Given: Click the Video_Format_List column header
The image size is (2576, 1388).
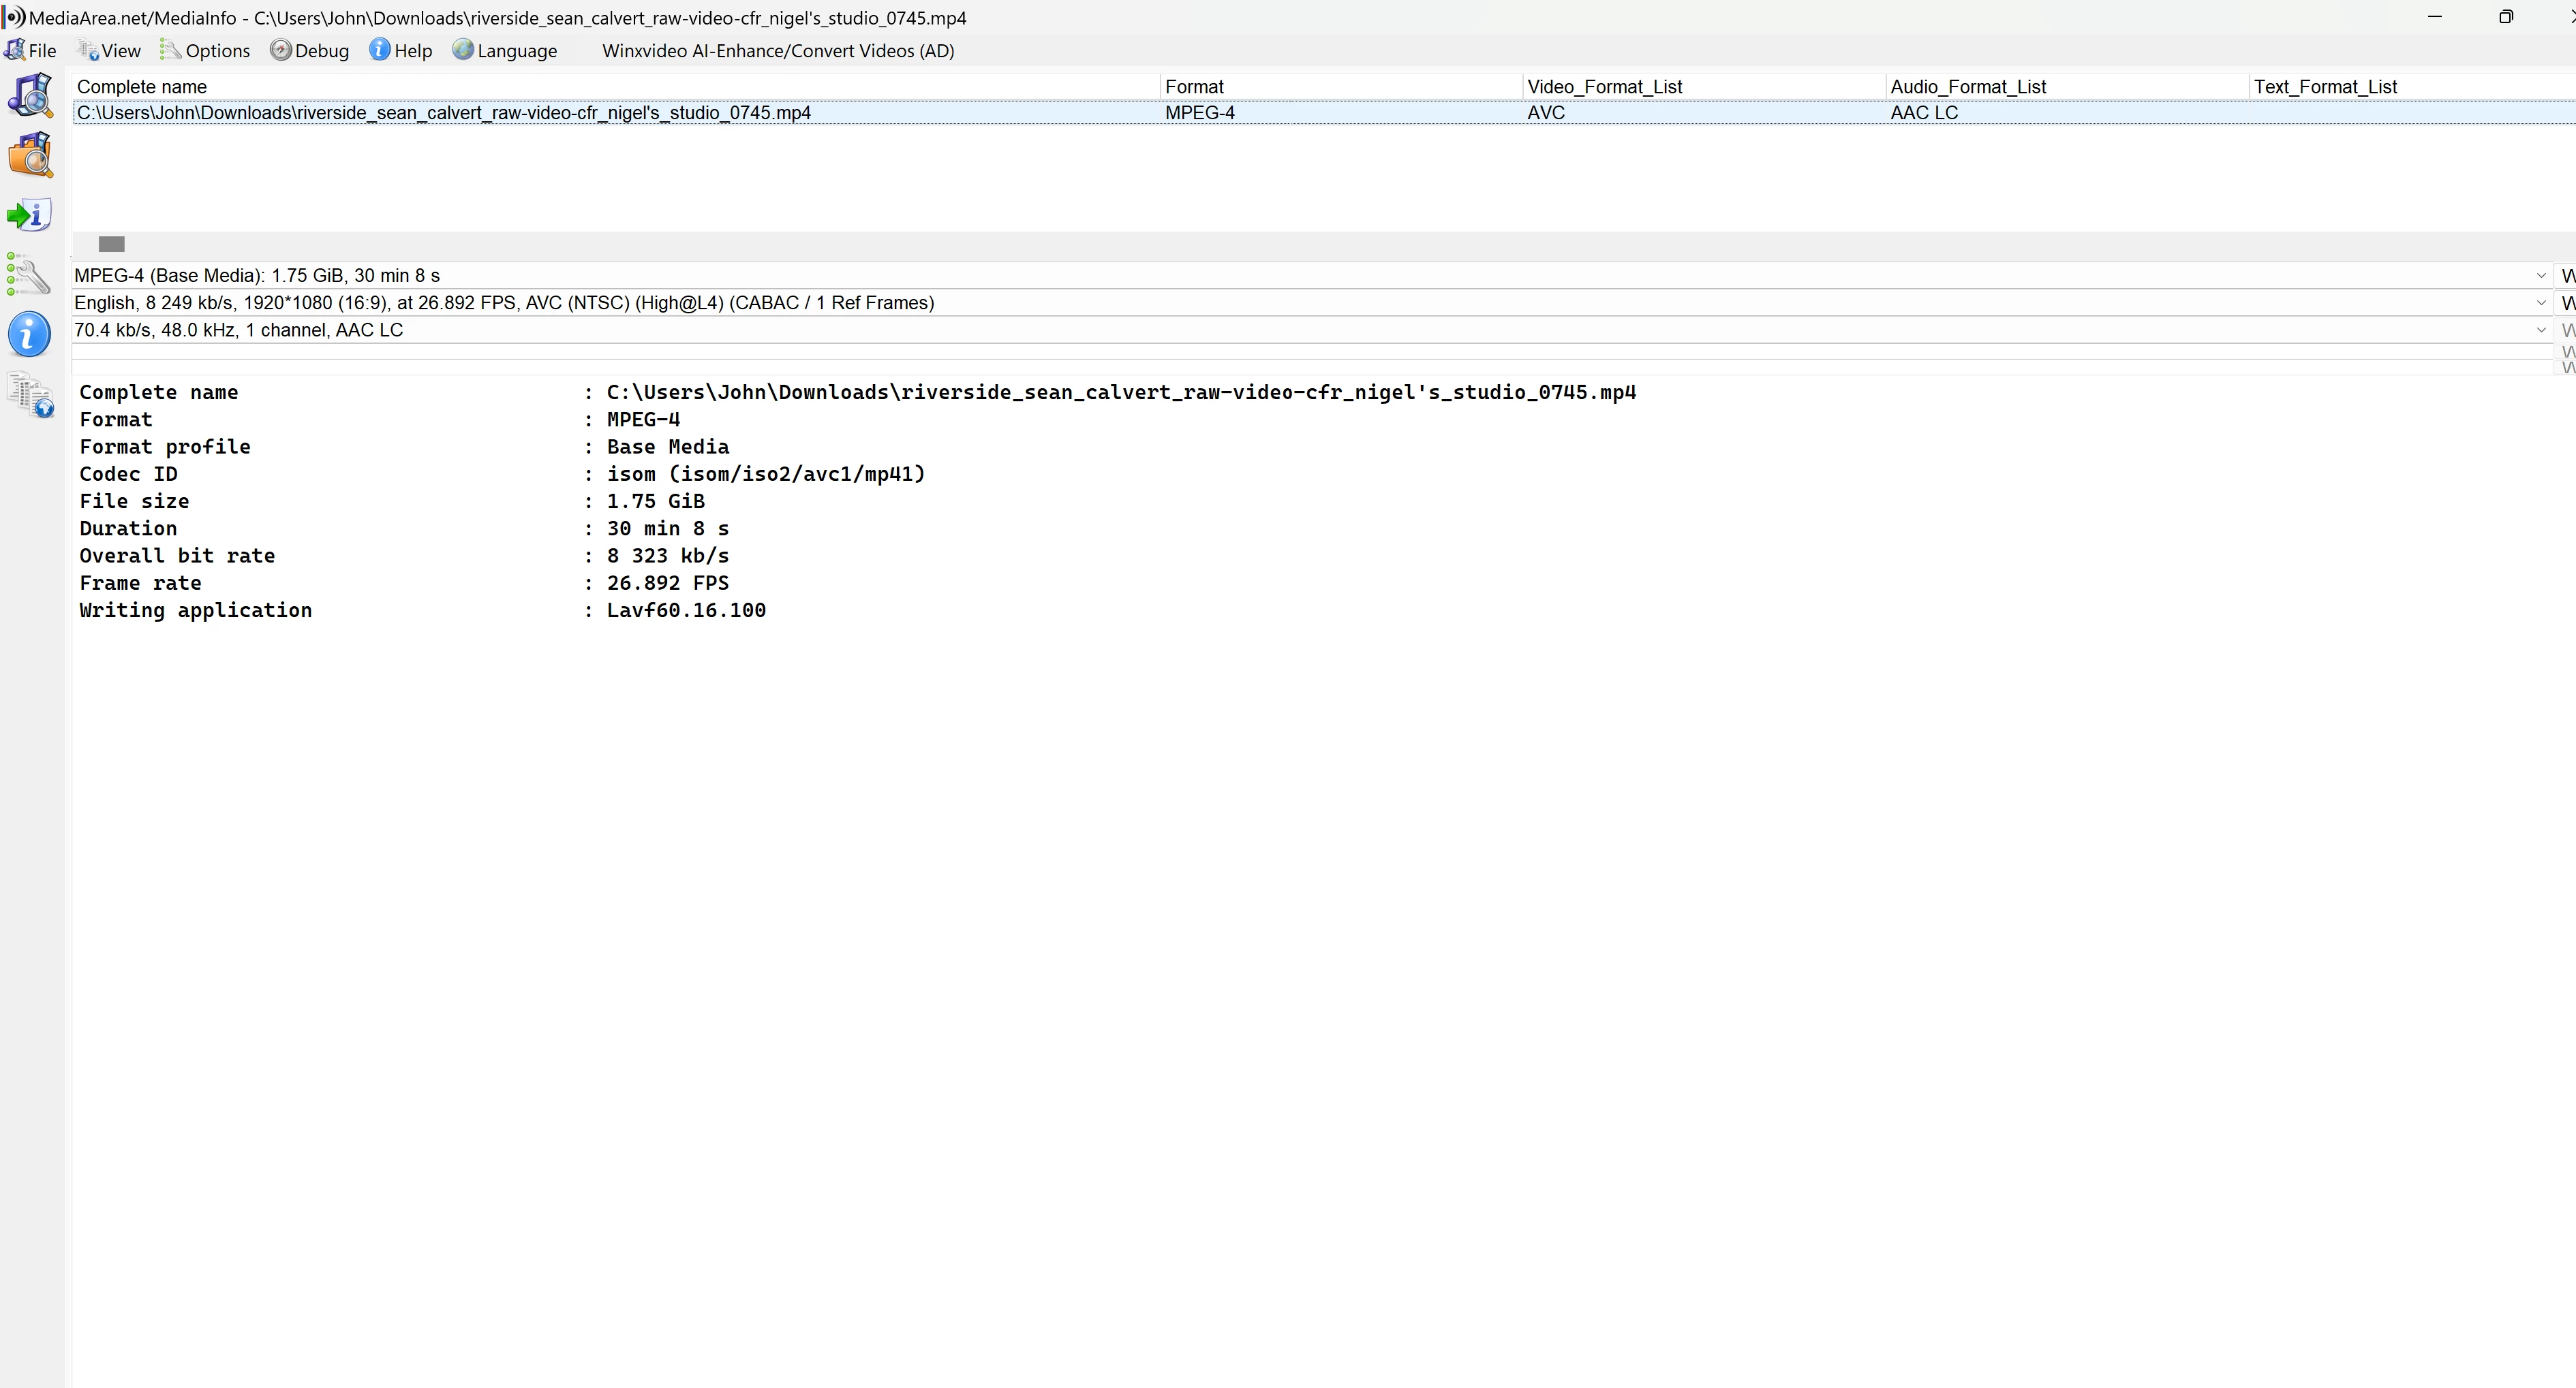Looking at the screenshot, I should coord(1604,87).
